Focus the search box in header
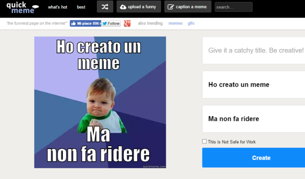This screenshot has width=305, height=179. tap(234, 7)
